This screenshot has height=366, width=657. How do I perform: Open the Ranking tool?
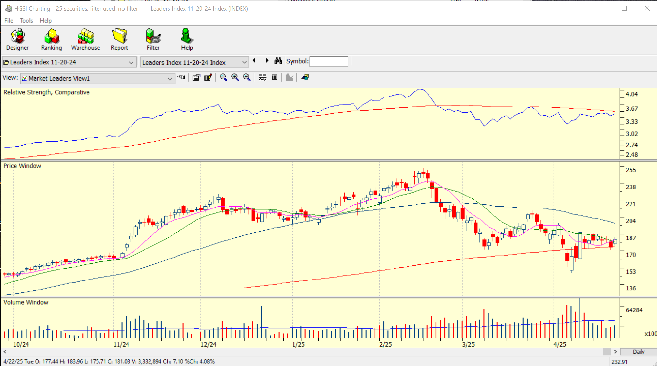click(51, 39)
